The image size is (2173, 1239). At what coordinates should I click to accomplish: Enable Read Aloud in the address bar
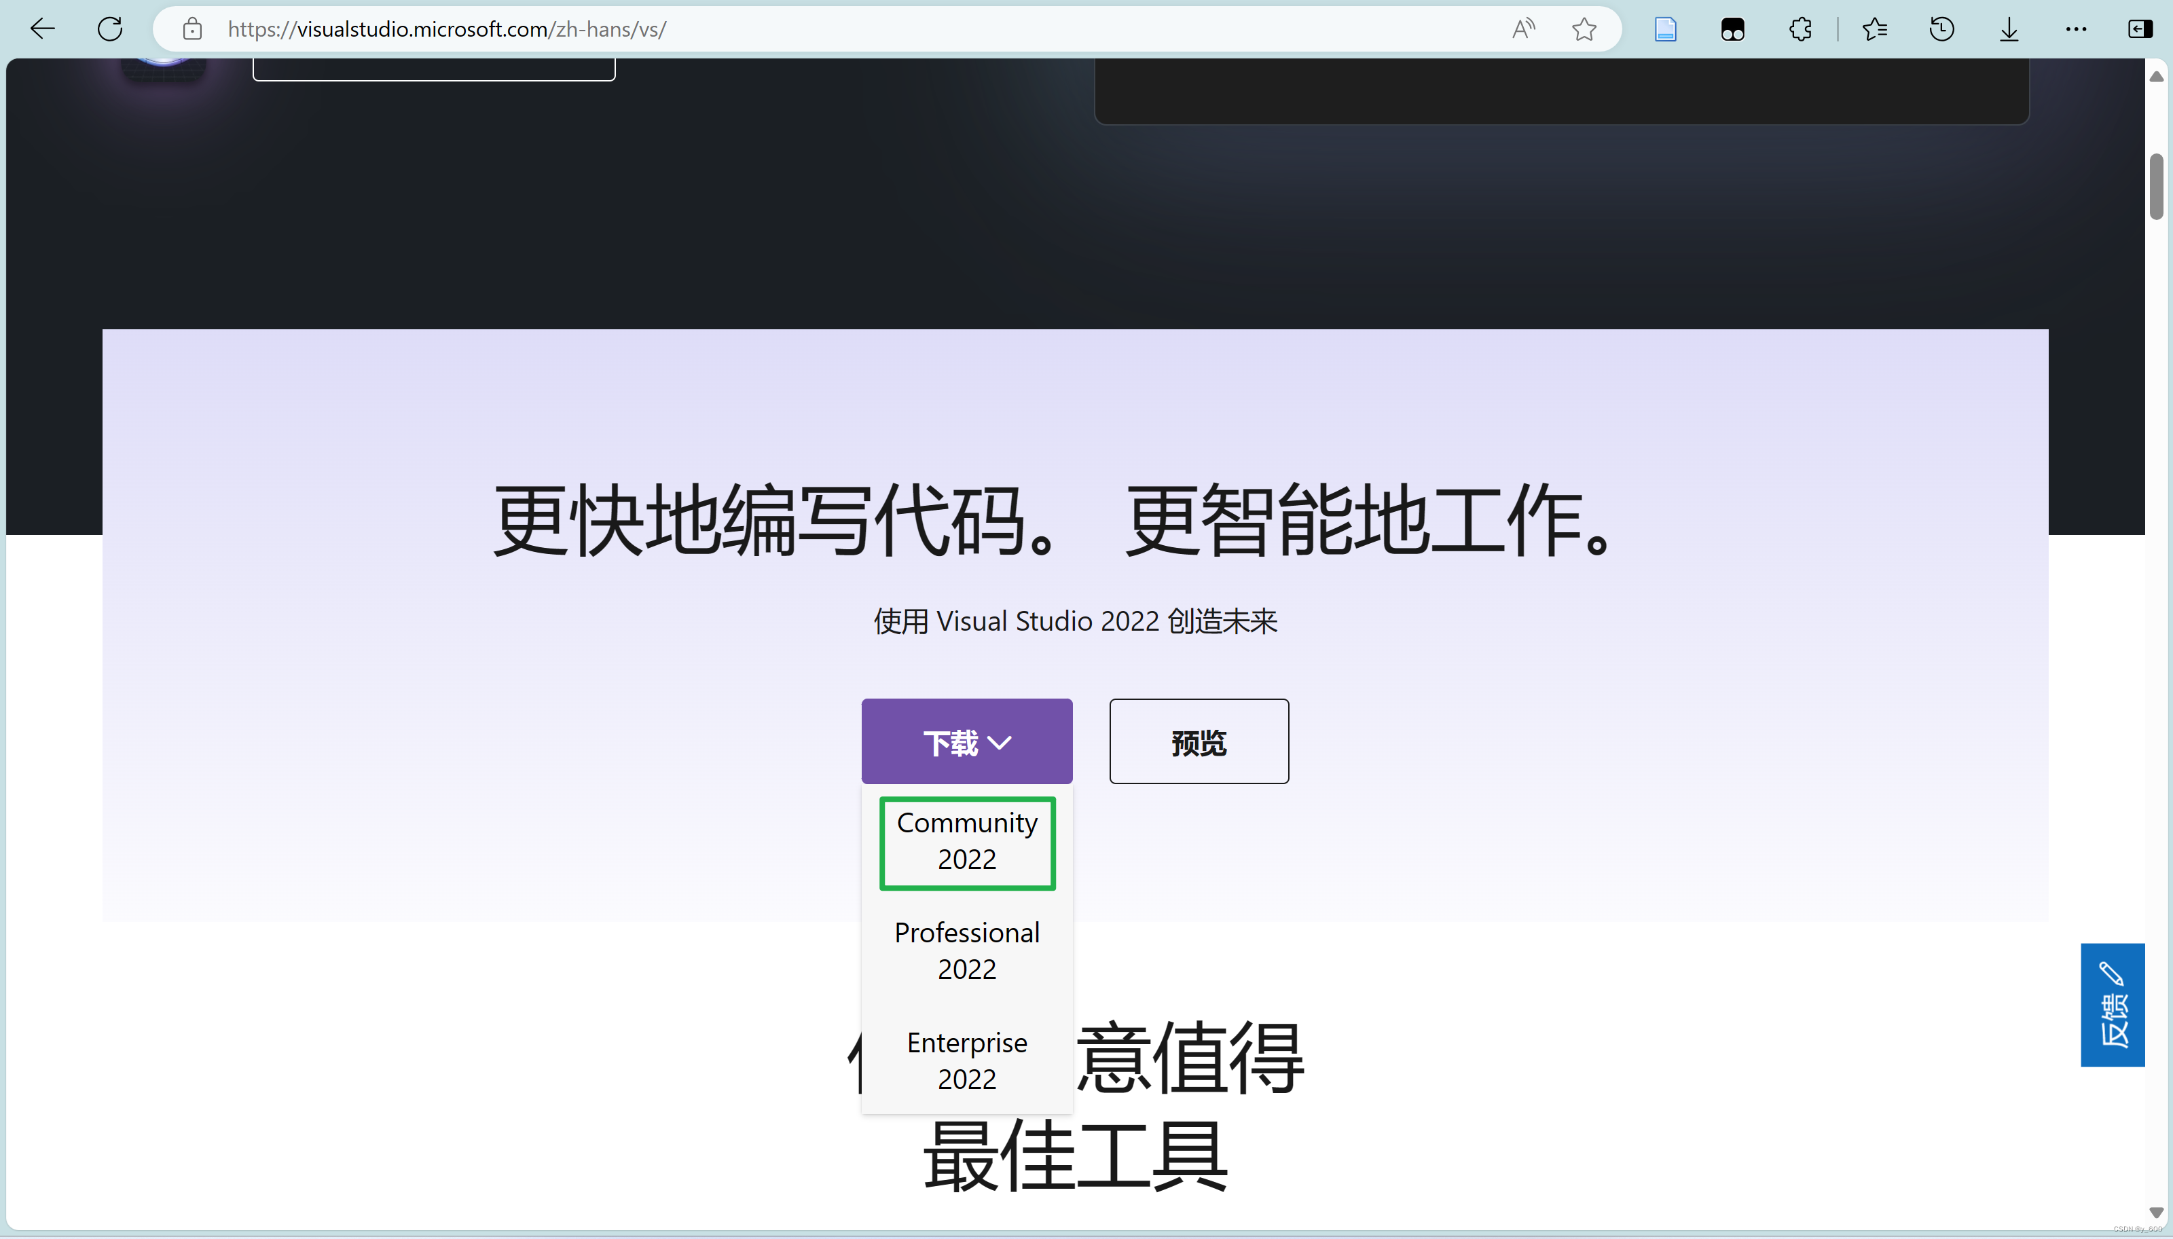(1522, 29)
